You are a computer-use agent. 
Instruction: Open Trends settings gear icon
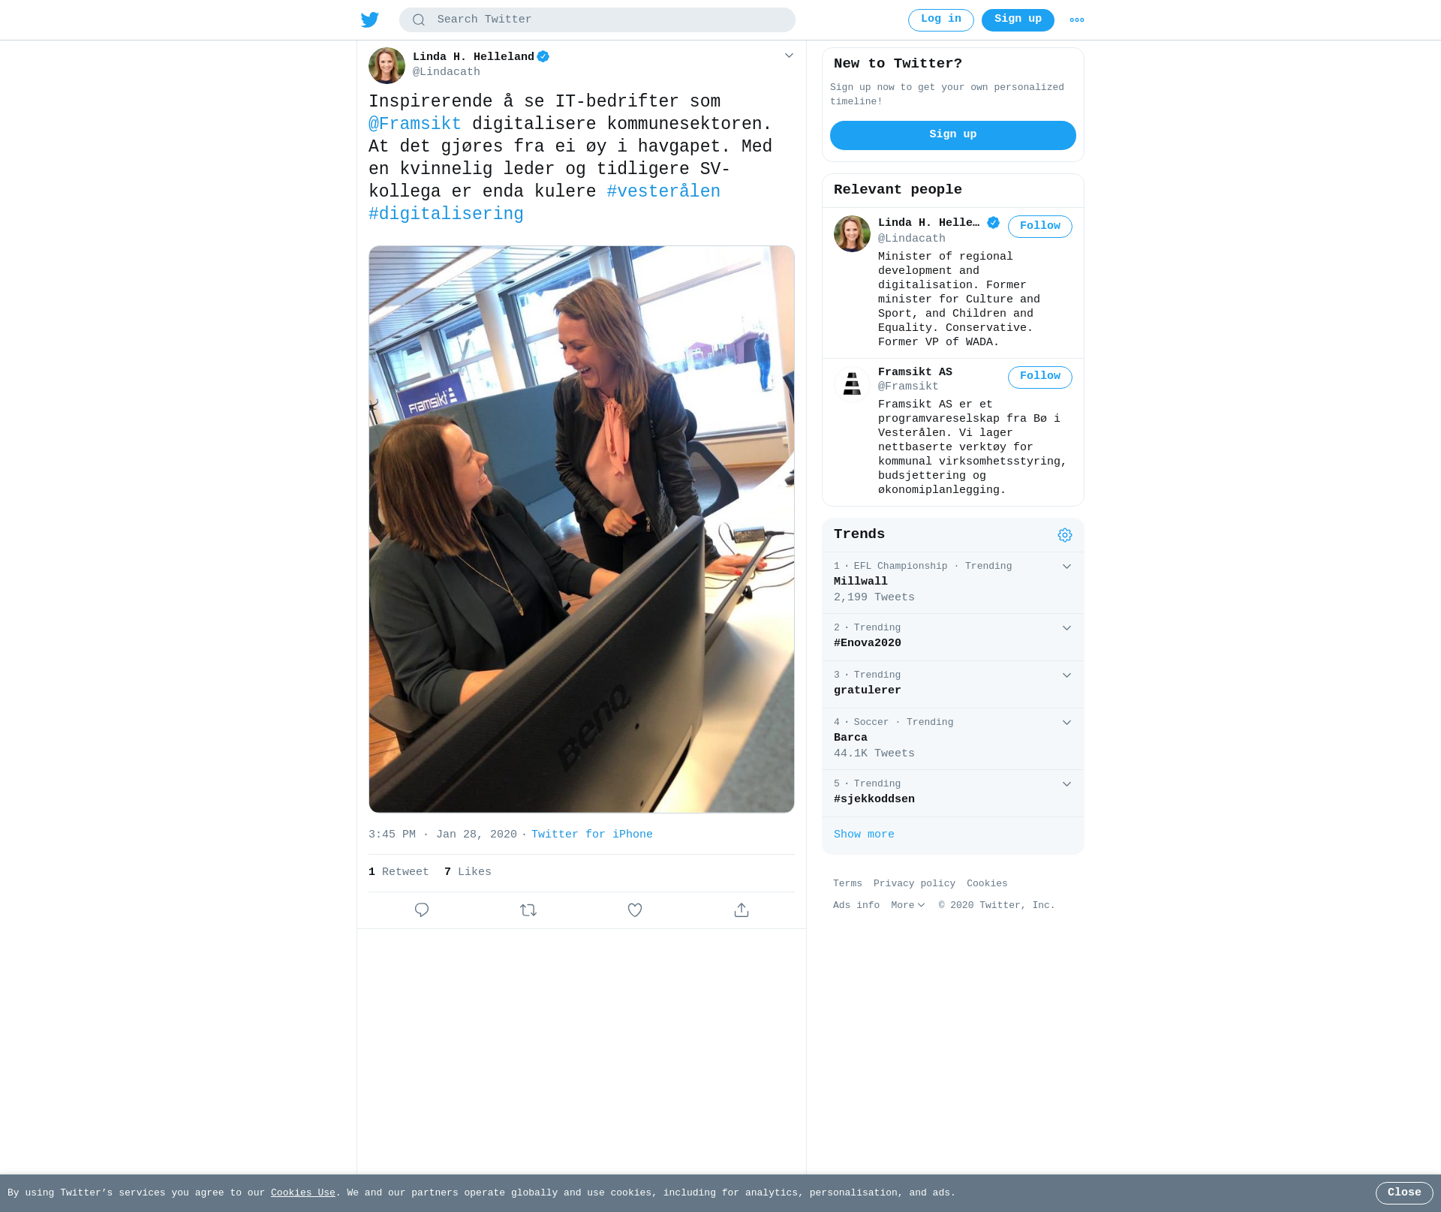(1065, 535)
